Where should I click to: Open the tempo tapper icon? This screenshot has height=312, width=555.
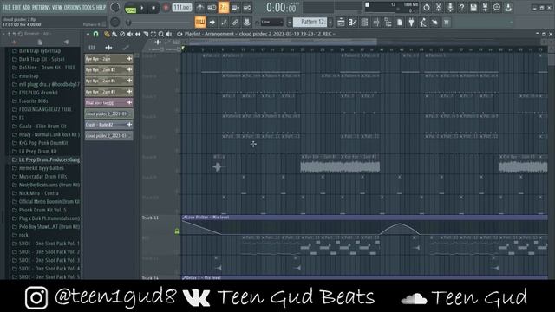pos(423,23)
